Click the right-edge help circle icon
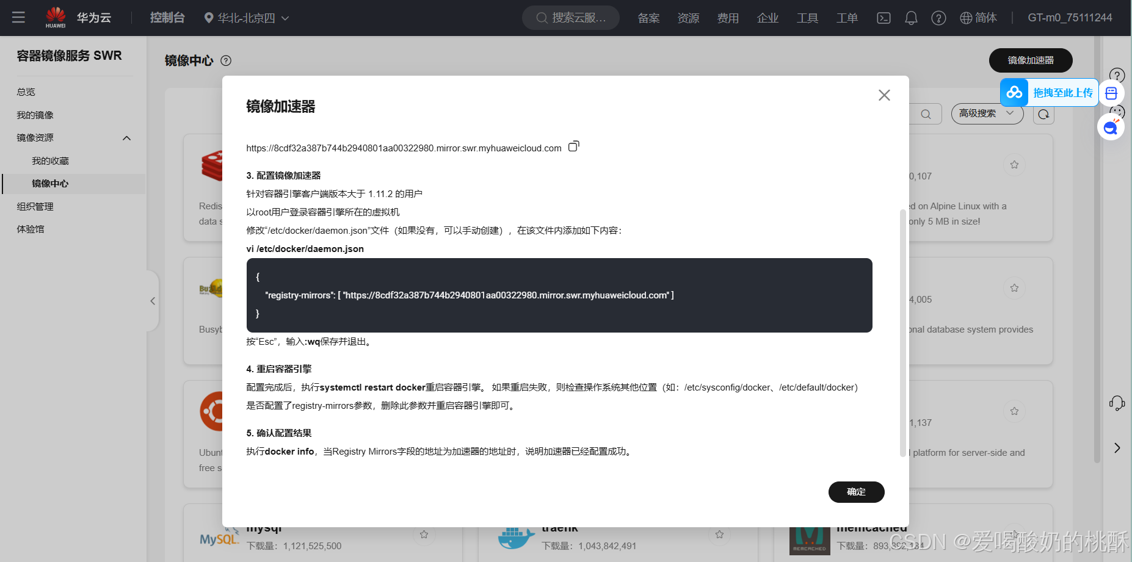1132x562 pixels. 1117,75
